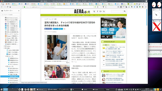Click the site search magnifier button
Screen dimensions: 162x91
pos(125,11)
